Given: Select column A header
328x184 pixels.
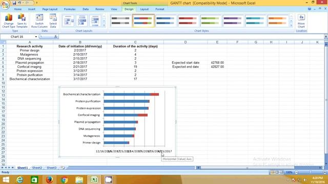Looking at the screenshot, I should (x=30, y=42).
